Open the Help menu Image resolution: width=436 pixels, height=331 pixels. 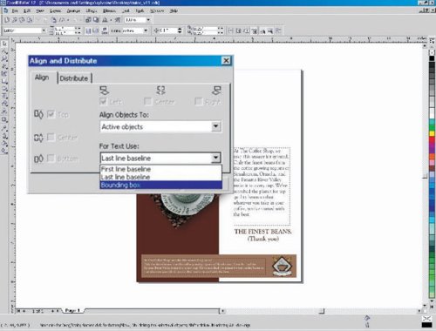pyautogui.click(x=174, y=10)
